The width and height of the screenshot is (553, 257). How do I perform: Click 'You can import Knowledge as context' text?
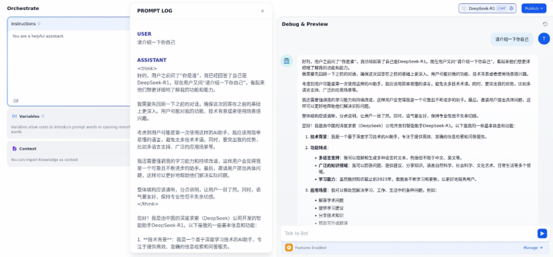tap(45, 160)
